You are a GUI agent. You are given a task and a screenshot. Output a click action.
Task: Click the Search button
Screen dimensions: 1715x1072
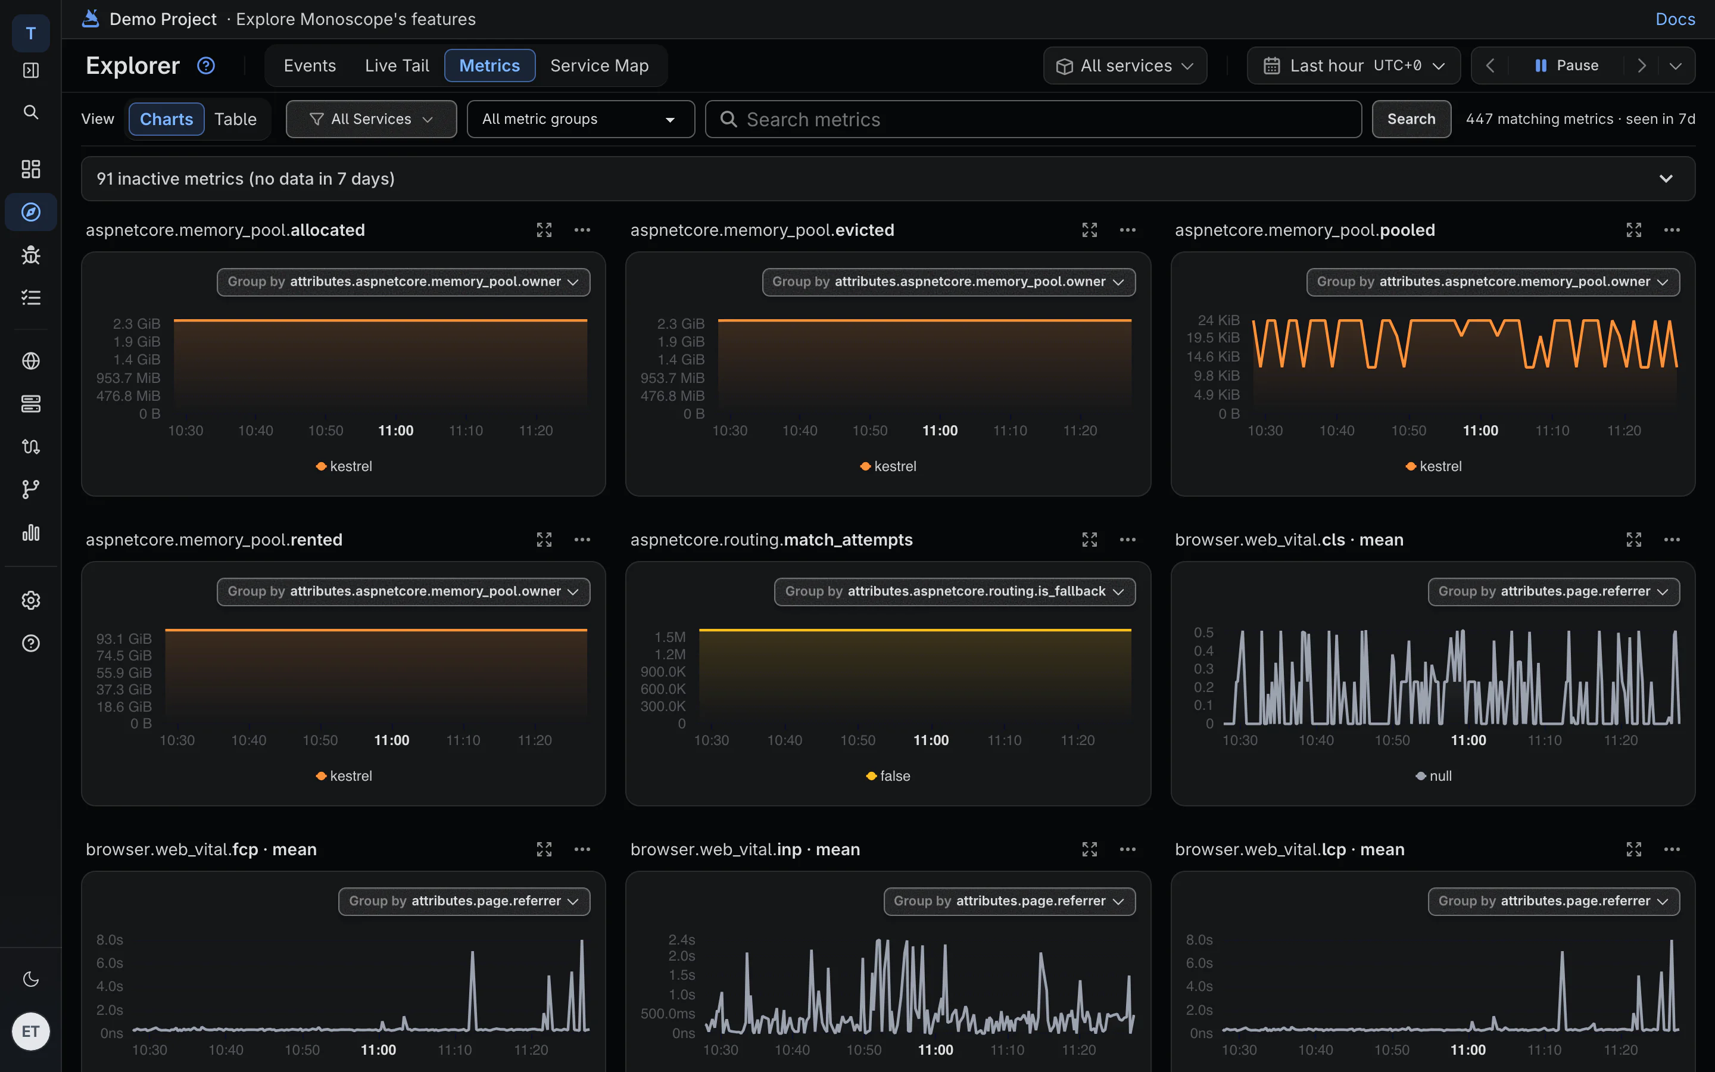[x=1411, y=119]
